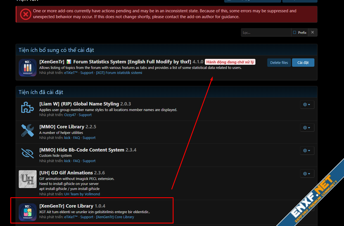Open Support link under XenGenTr Core Library

click(87, 217)
